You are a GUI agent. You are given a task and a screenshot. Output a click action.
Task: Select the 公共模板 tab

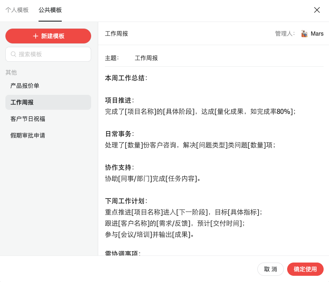click(50, 10)
